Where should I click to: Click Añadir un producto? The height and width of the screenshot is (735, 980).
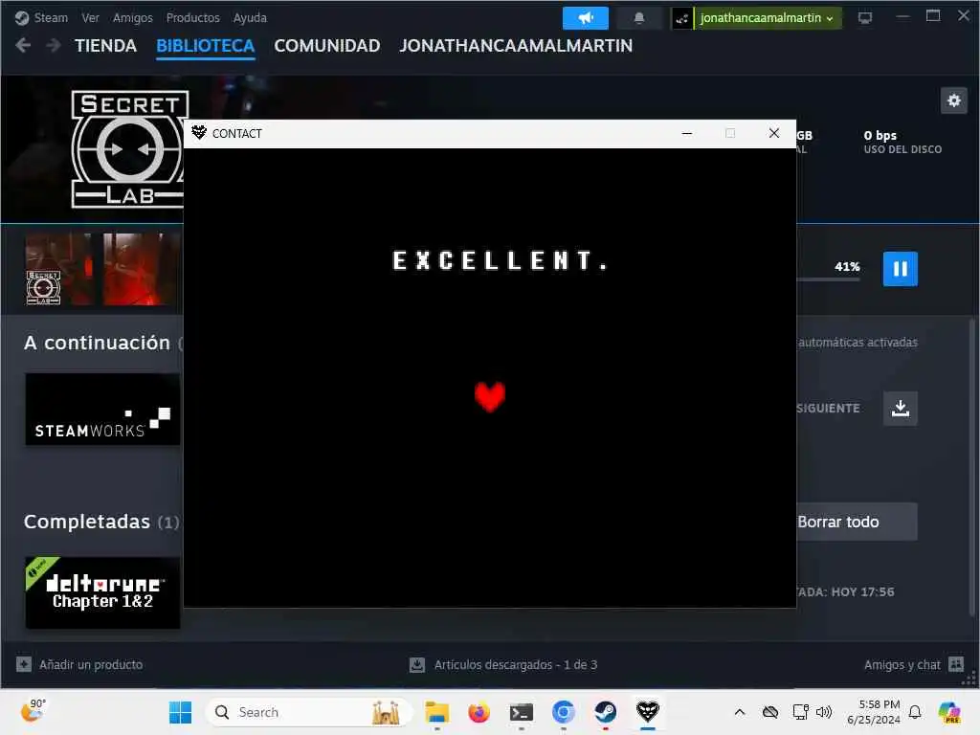[91, 664]
